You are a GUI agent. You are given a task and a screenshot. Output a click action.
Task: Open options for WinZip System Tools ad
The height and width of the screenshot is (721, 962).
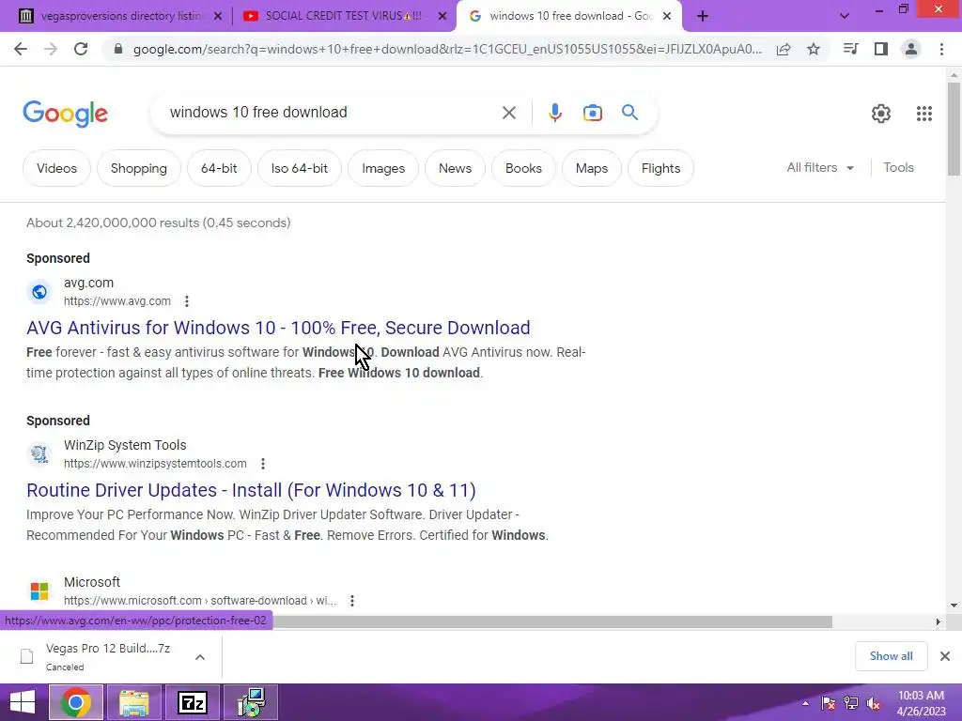(x=263, y=464)
